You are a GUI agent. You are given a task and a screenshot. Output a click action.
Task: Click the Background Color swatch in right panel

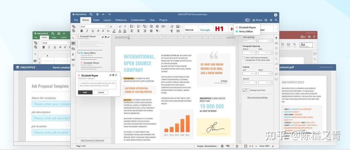[x=245, y=90]
